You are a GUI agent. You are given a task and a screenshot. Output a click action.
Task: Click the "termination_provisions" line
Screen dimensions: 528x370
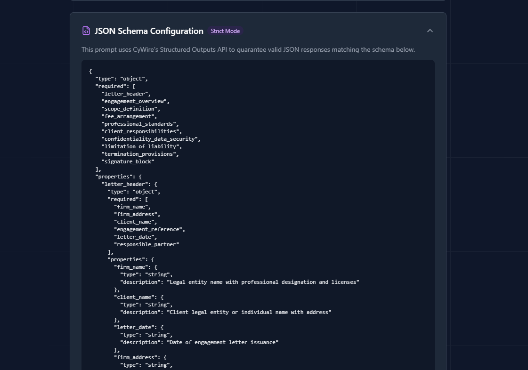[140, 154]
